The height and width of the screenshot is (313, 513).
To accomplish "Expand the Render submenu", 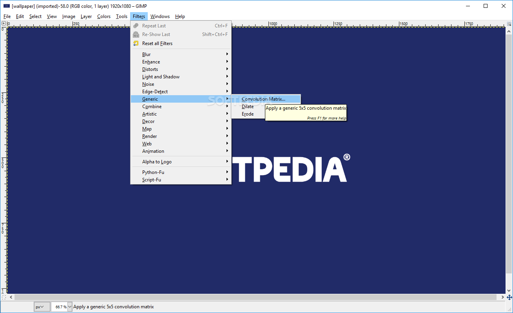I will click(x=181, y=136).
